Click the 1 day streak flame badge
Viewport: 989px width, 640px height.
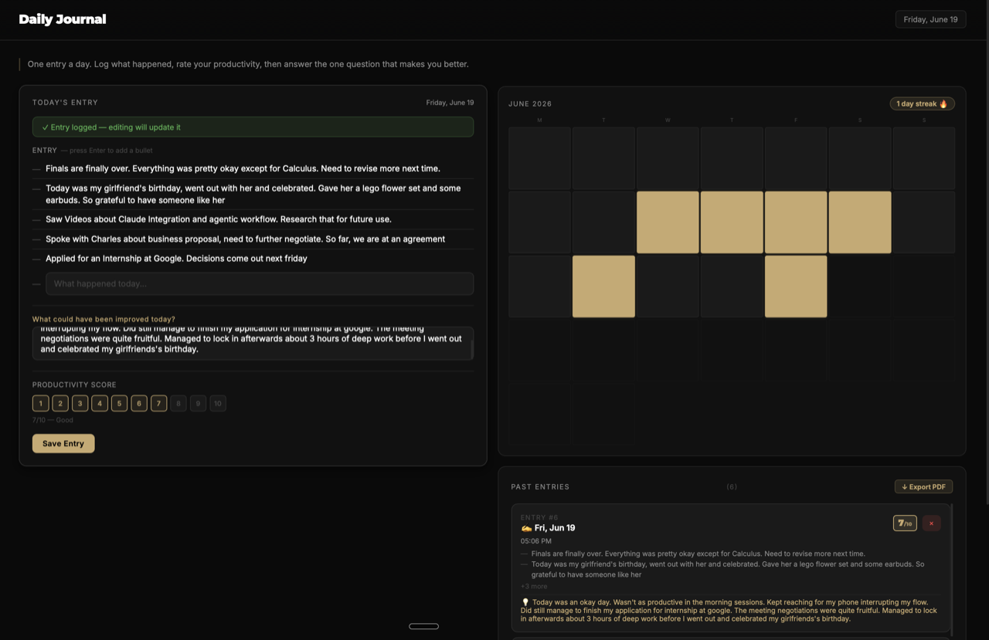pyautogui.click(x=922, y=103)
